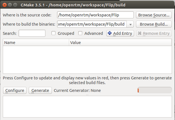Maximize the CMake window

point(15,5)
